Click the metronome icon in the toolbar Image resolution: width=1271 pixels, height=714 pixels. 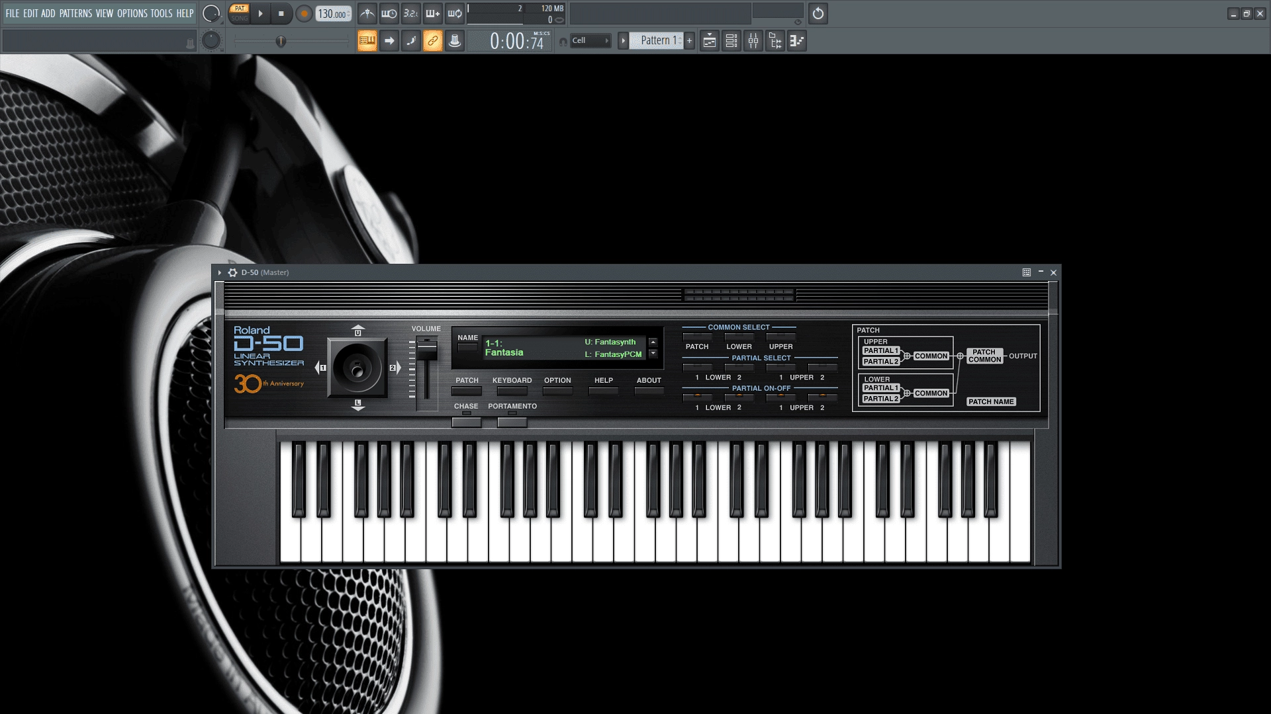367,13
